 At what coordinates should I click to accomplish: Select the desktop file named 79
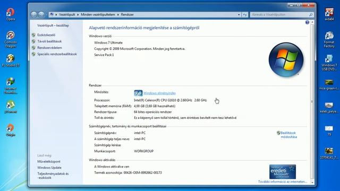click(329, 131)
